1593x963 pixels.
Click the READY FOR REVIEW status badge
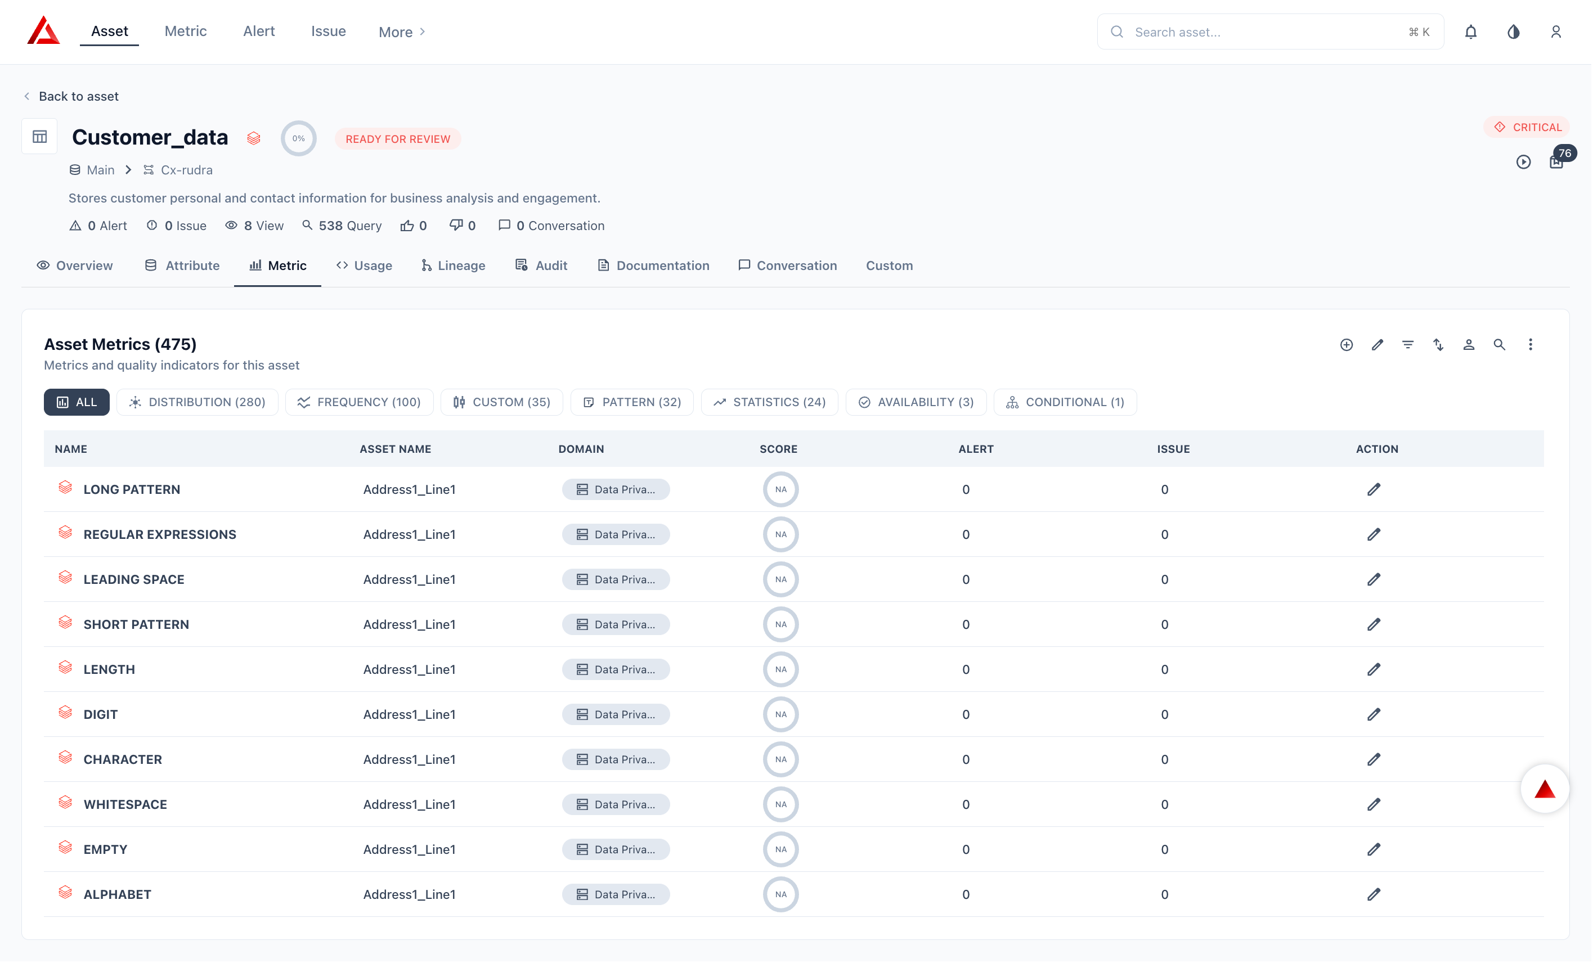[x=398, y=139]
